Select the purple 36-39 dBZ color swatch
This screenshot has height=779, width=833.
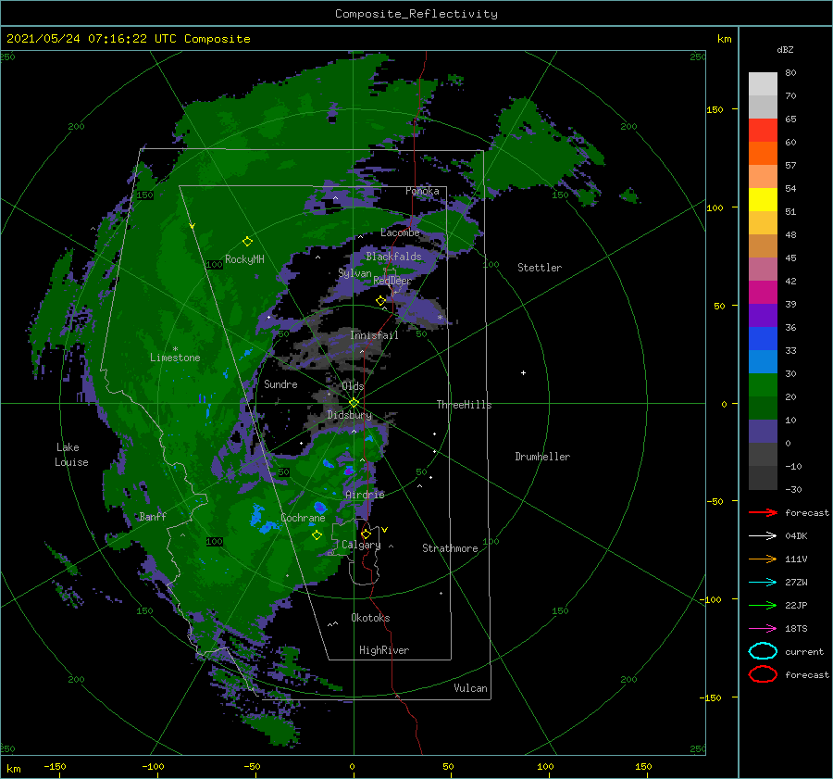point(763,315)
